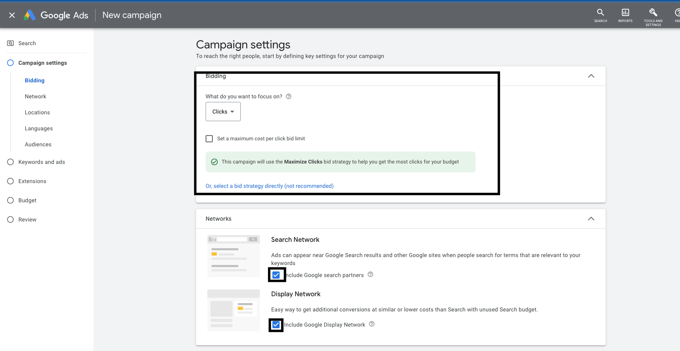Image resolution: width=680 pixels, height=351 pixels.
Task: Collapse the Networks section chevron
Action: click(591, 219)
